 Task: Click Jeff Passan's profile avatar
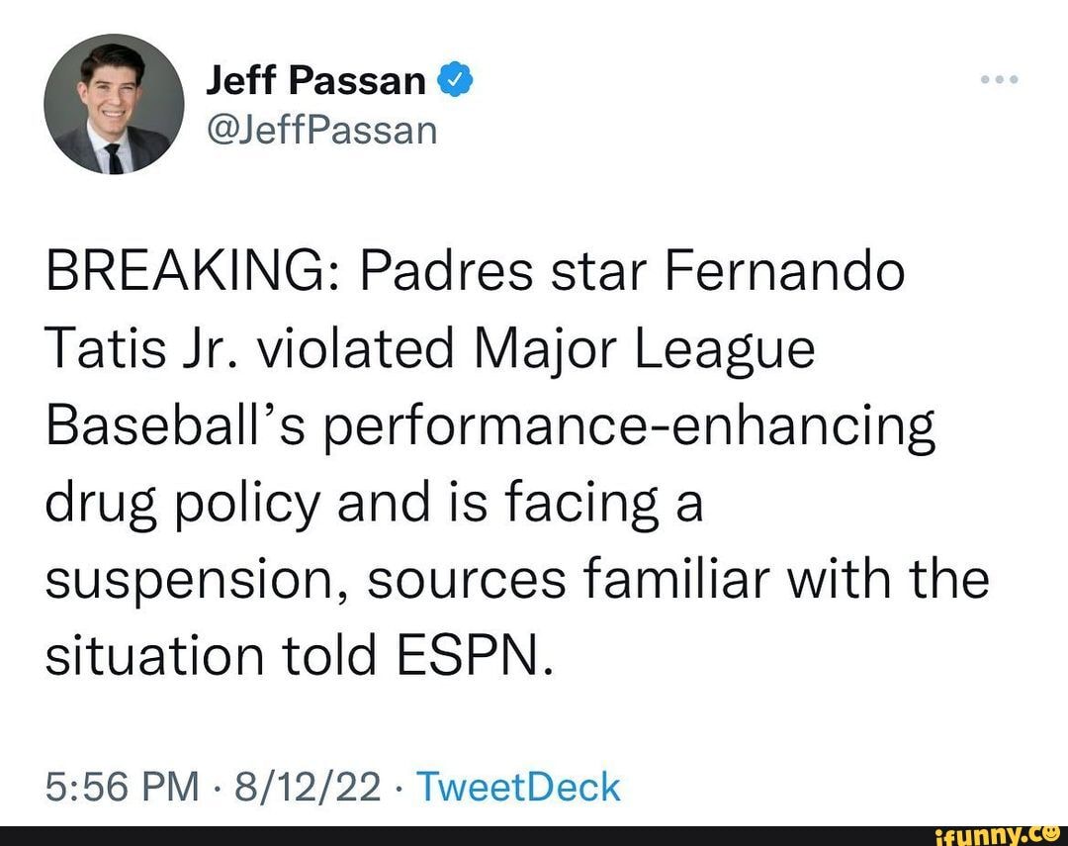click(x=114, y=106)
